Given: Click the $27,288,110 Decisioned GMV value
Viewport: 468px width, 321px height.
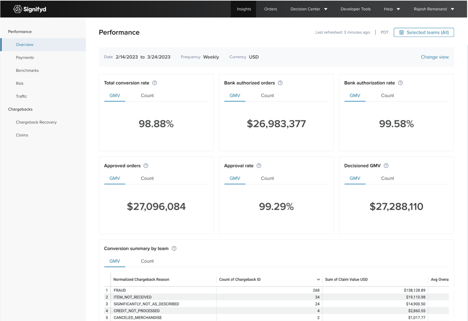Looking at the screenshot, I should click(396, 206).
